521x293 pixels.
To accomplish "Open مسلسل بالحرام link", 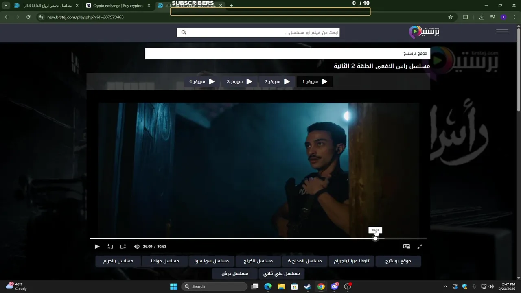I will (118, 261).
